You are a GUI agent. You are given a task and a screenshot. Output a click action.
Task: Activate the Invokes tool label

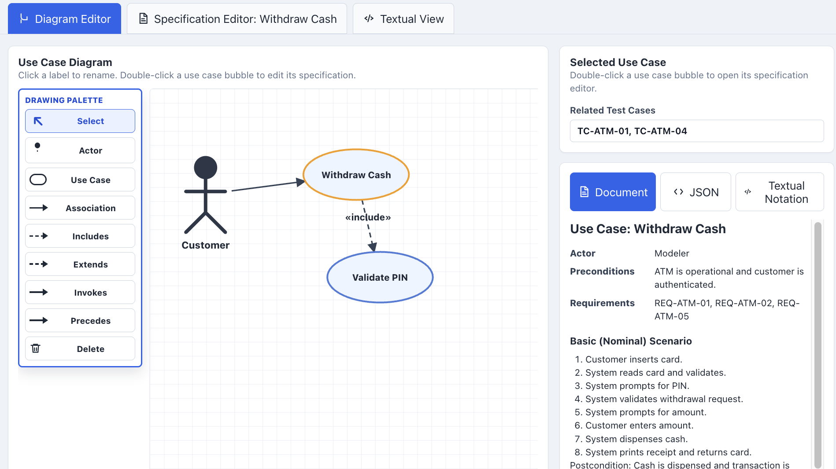click(x=91, y=293)
